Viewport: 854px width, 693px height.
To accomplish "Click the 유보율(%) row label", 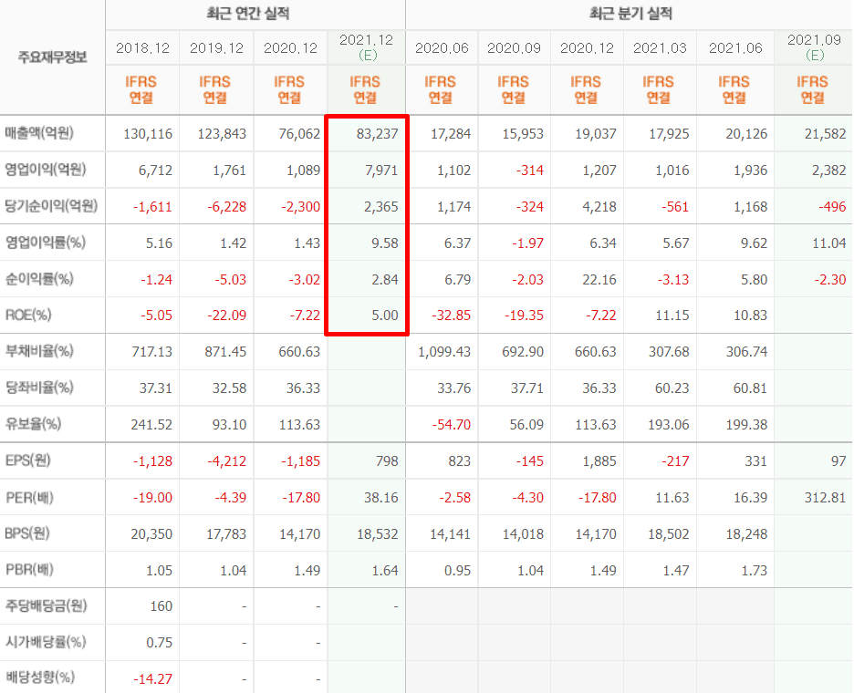I will [x=34, y=424].
